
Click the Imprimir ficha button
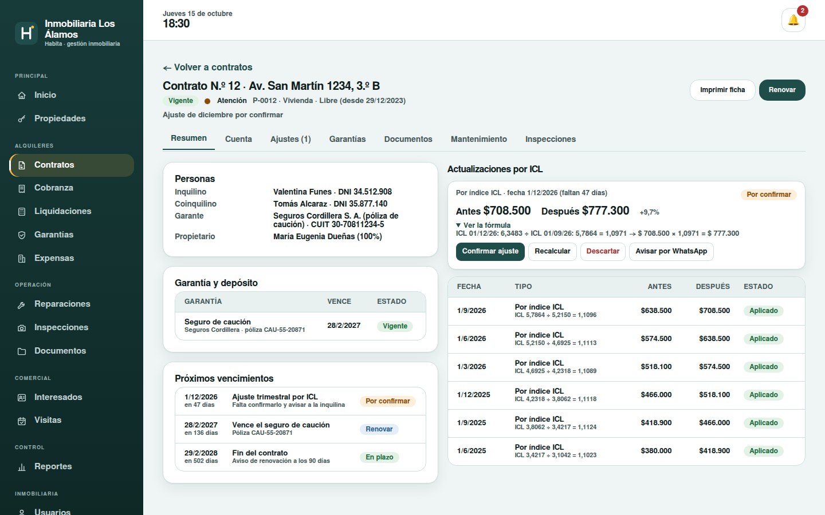(x=722, y=90)
